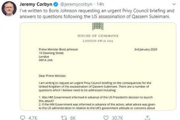Expand the tweet options chevron
The image size is (180, 120).
[x=174, y=4]
